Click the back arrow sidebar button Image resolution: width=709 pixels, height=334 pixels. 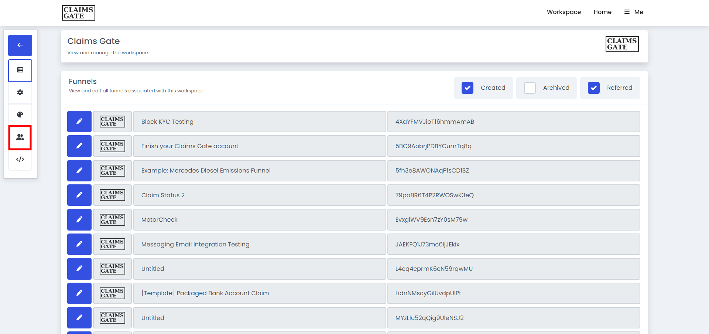[20, 45]
